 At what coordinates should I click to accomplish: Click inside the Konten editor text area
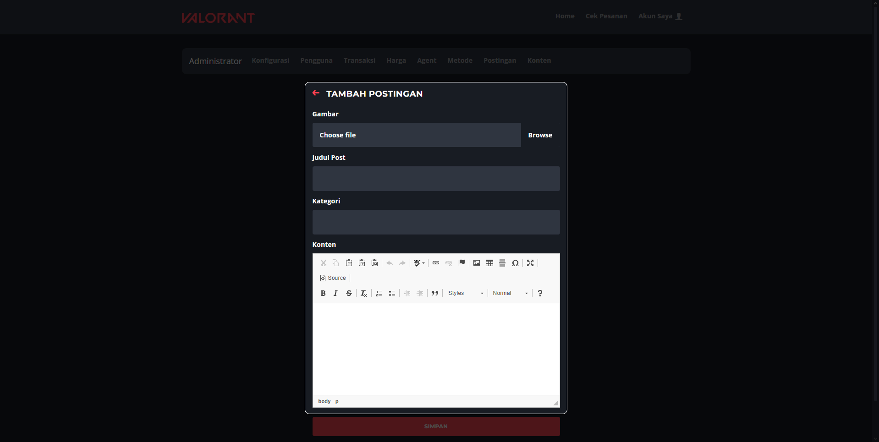436,349
